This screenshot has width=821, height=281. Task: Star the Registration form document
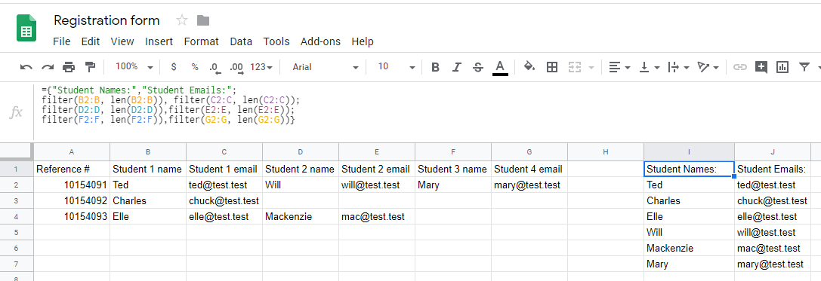tap(182, 20)
